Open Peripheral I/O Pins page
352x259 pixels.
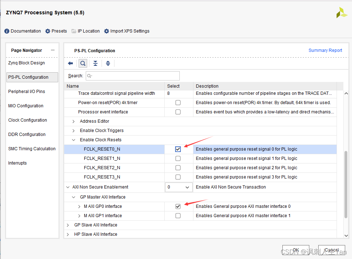(27, 92)
